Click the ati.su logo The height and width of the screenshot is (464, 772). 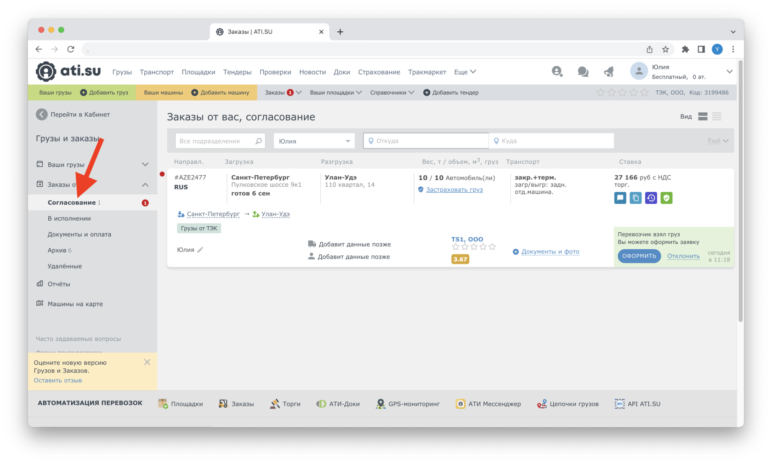[x=68, y=71]
